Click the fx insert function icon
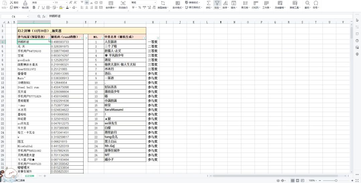 tap(44, 16)
